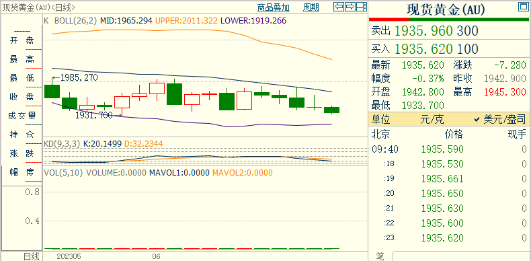The height and width of the screenshot is (261, 531).
Task: Select the 笔 tab at bottom
Action: [x=380, y=256]
